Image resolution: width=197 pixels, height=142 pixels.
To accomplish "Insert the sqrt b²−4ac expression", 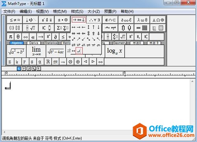I will (x=56, y=51).
